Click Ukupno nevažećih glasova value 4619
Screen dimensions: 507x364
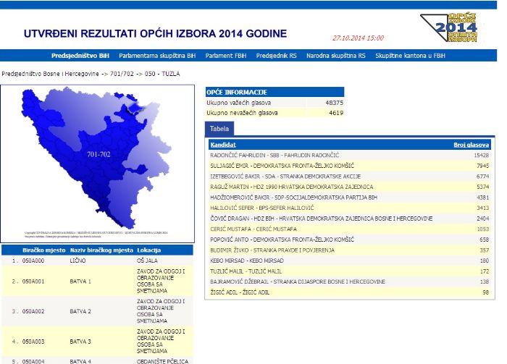tap(336, 113)
